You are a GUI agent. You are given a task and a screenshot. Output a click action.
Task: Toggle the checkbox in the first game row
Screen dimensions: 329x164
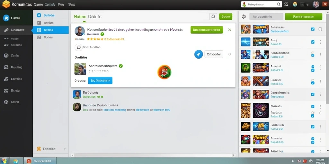tap(313, 29)
